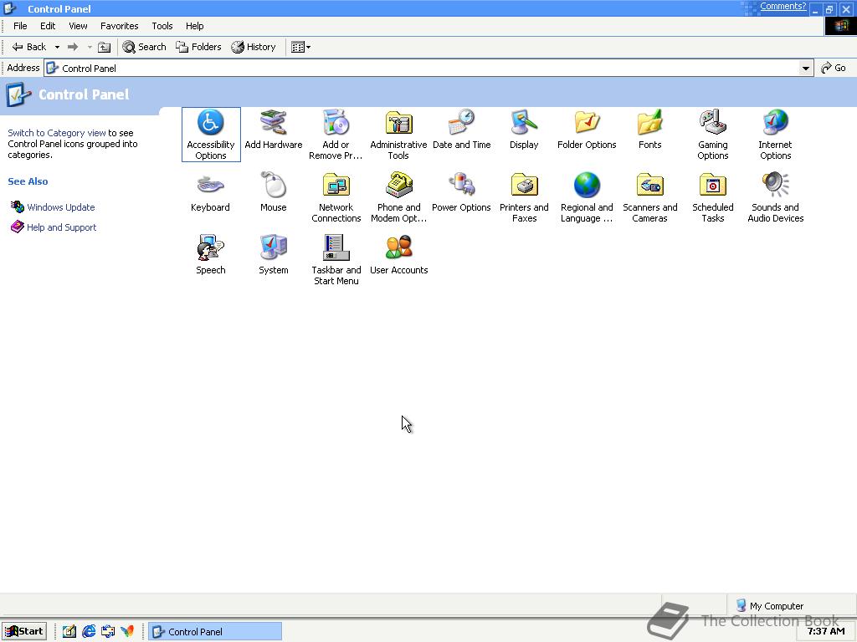Open Power Options icon
Image resolution: width=857 pixels, height=642 pixels.
coord(461,192)
